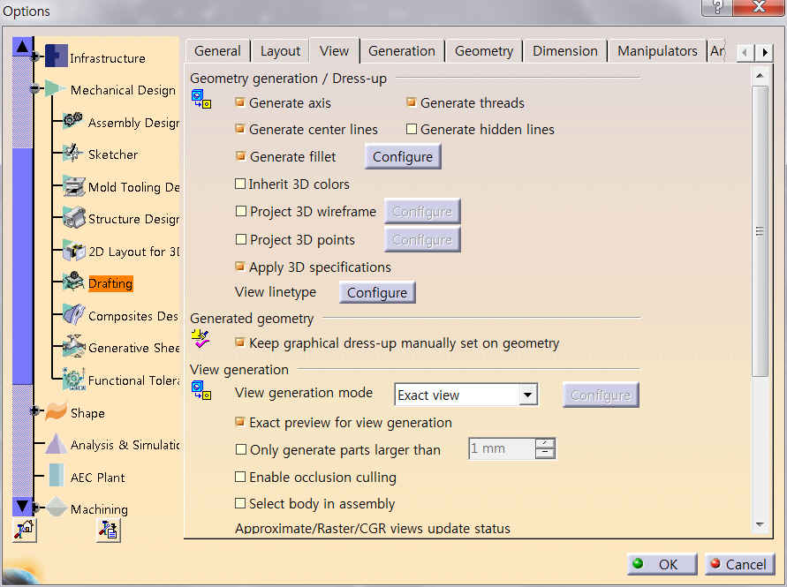Select the Sketcher icon in tree
Image resolution: width=787 pixels, height=587 pixels.
click(x=73, y=154)
